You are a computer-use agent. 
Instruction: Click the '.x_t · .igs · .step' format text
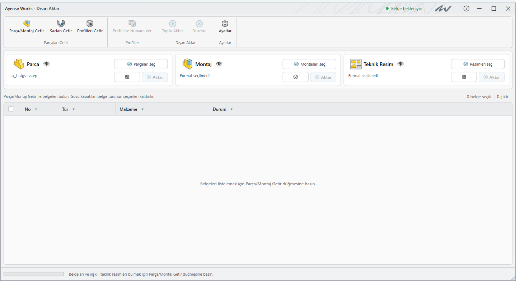[x=24, y=76]
